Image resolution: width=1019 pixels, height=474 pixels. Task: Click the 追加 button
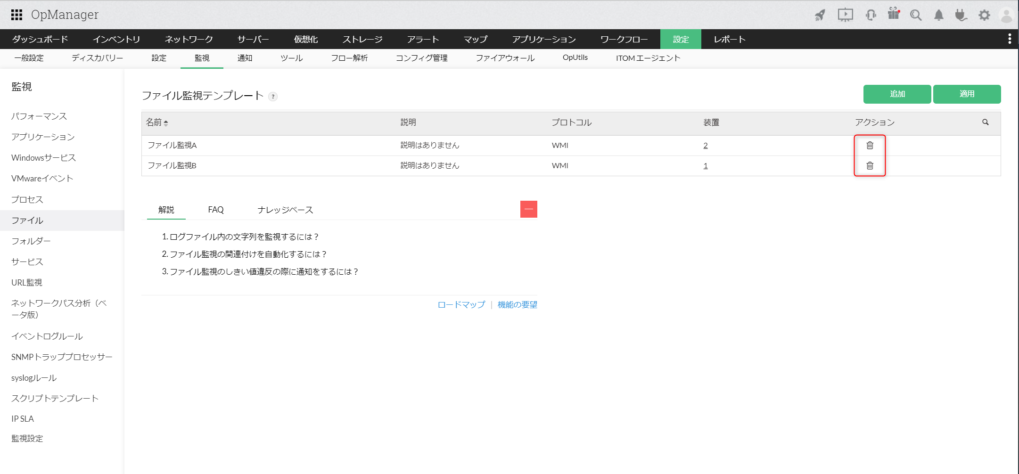pyautogui.click(x=897, y=94)
